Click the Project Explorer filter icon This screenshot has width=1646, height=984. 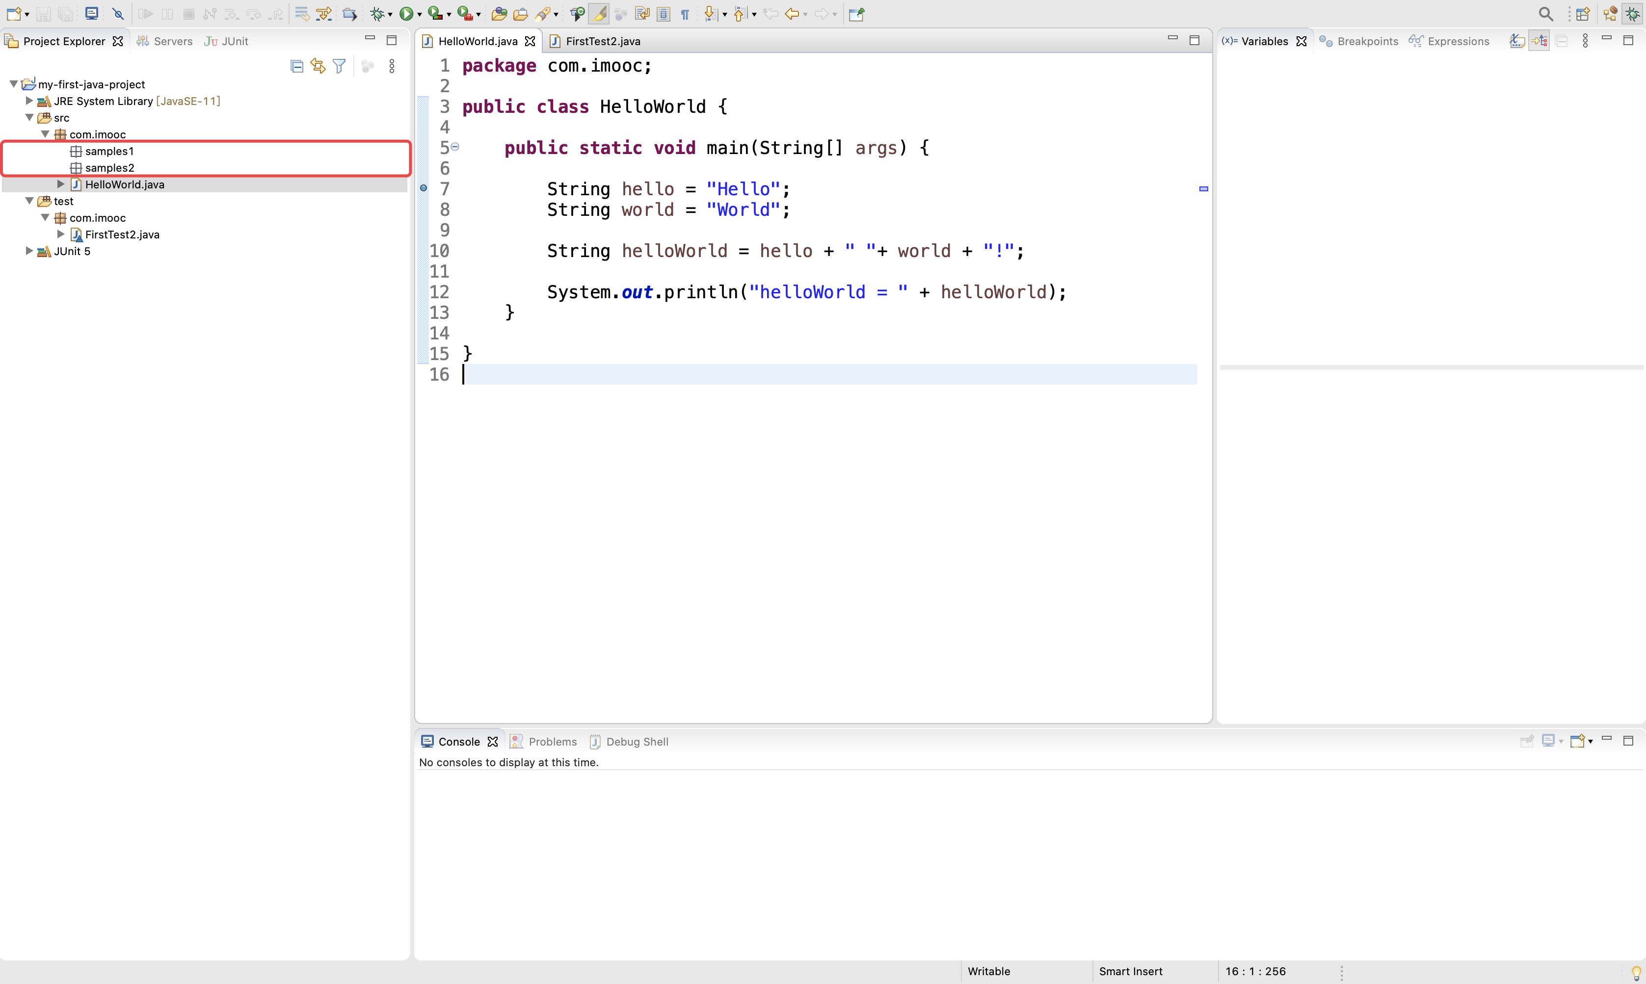[x=340, y=66]
